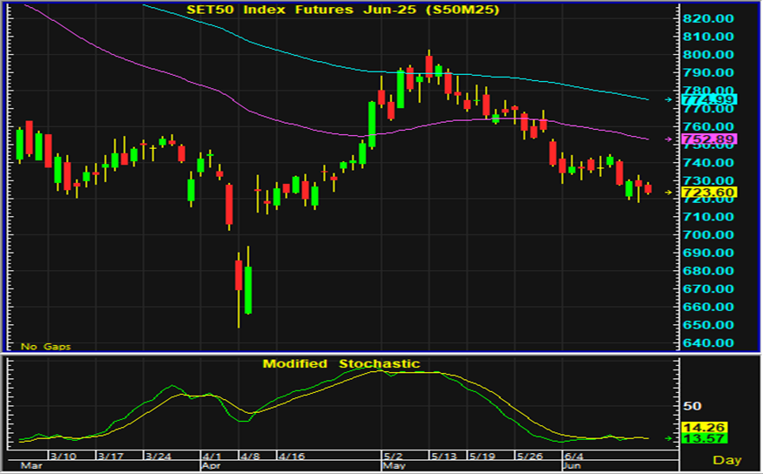Image resolution: width=763 pixels, height=474 pixels.
Task: Click the 760.00 price axis label
Action: pyautogui.click(x=708, y=126)
